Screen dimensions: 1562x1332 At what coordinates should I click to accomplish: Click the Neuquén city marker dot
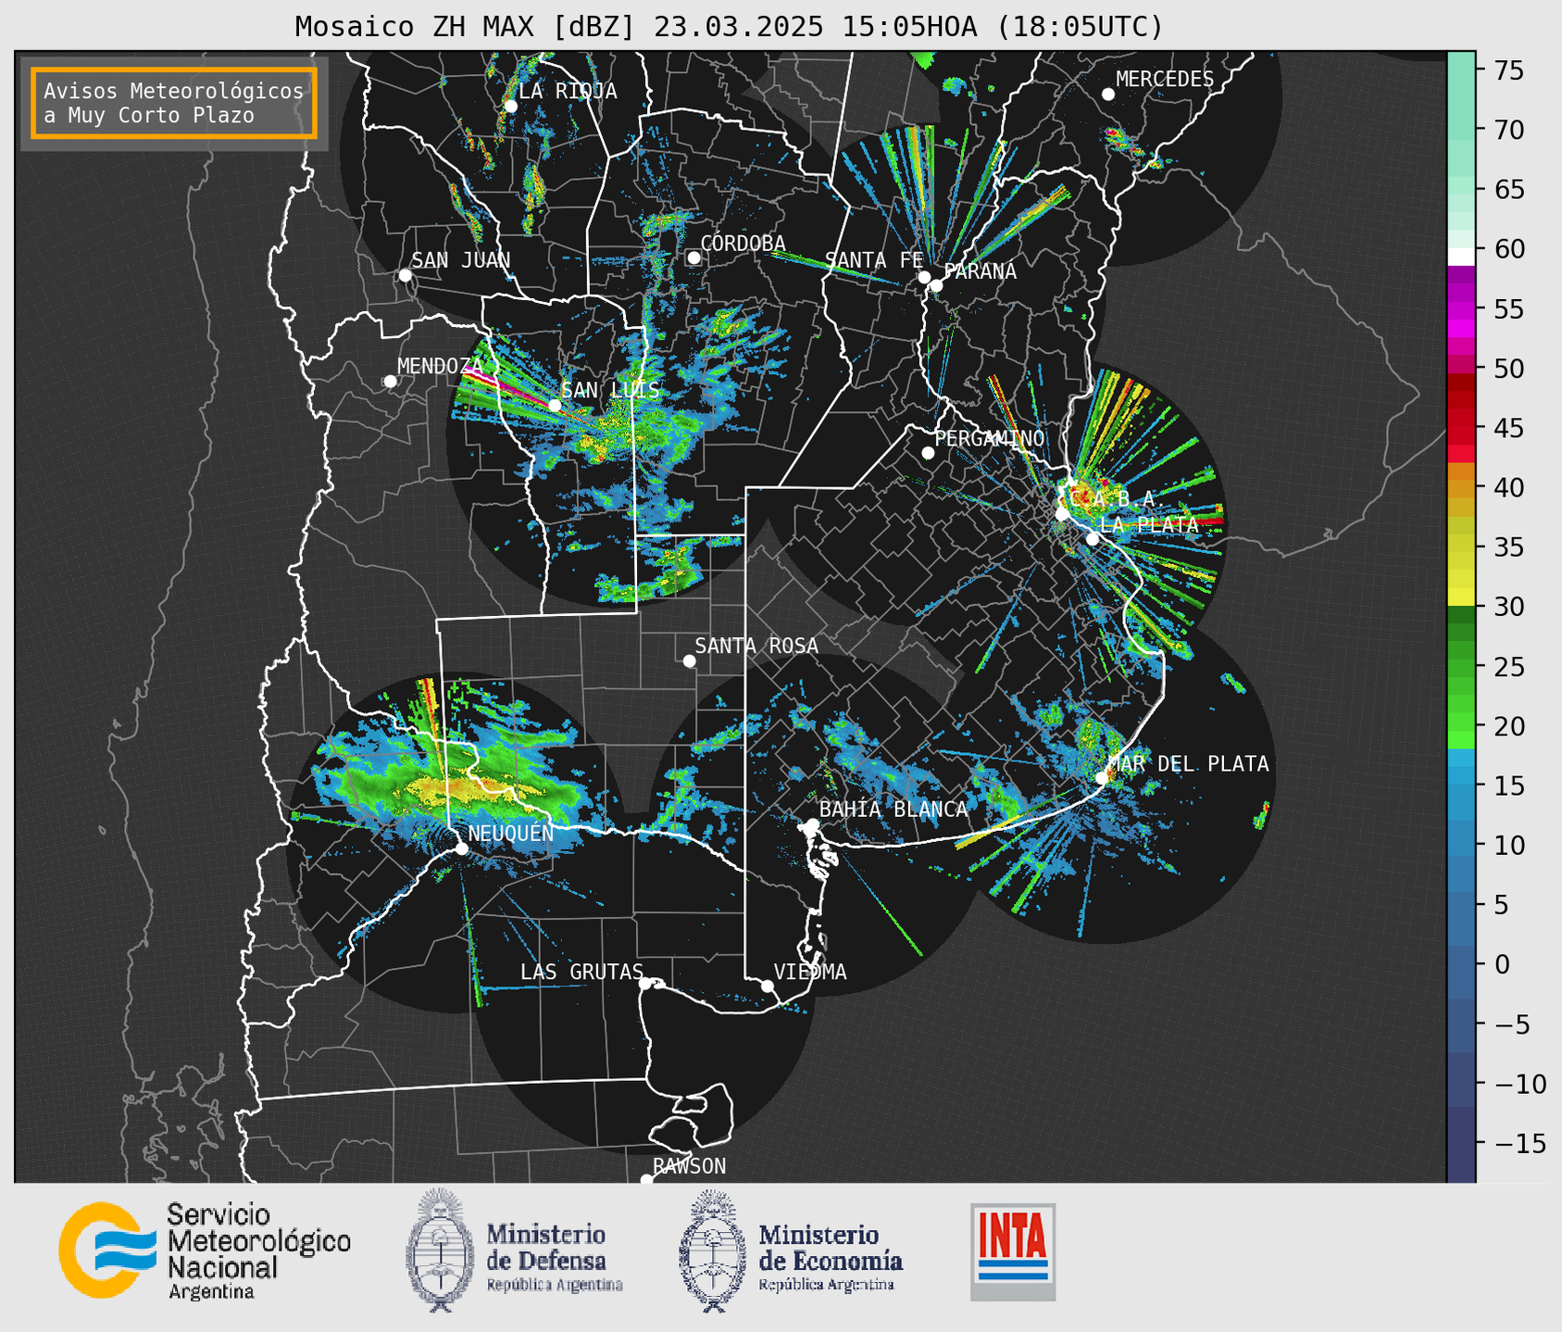[x=461, y=848]
